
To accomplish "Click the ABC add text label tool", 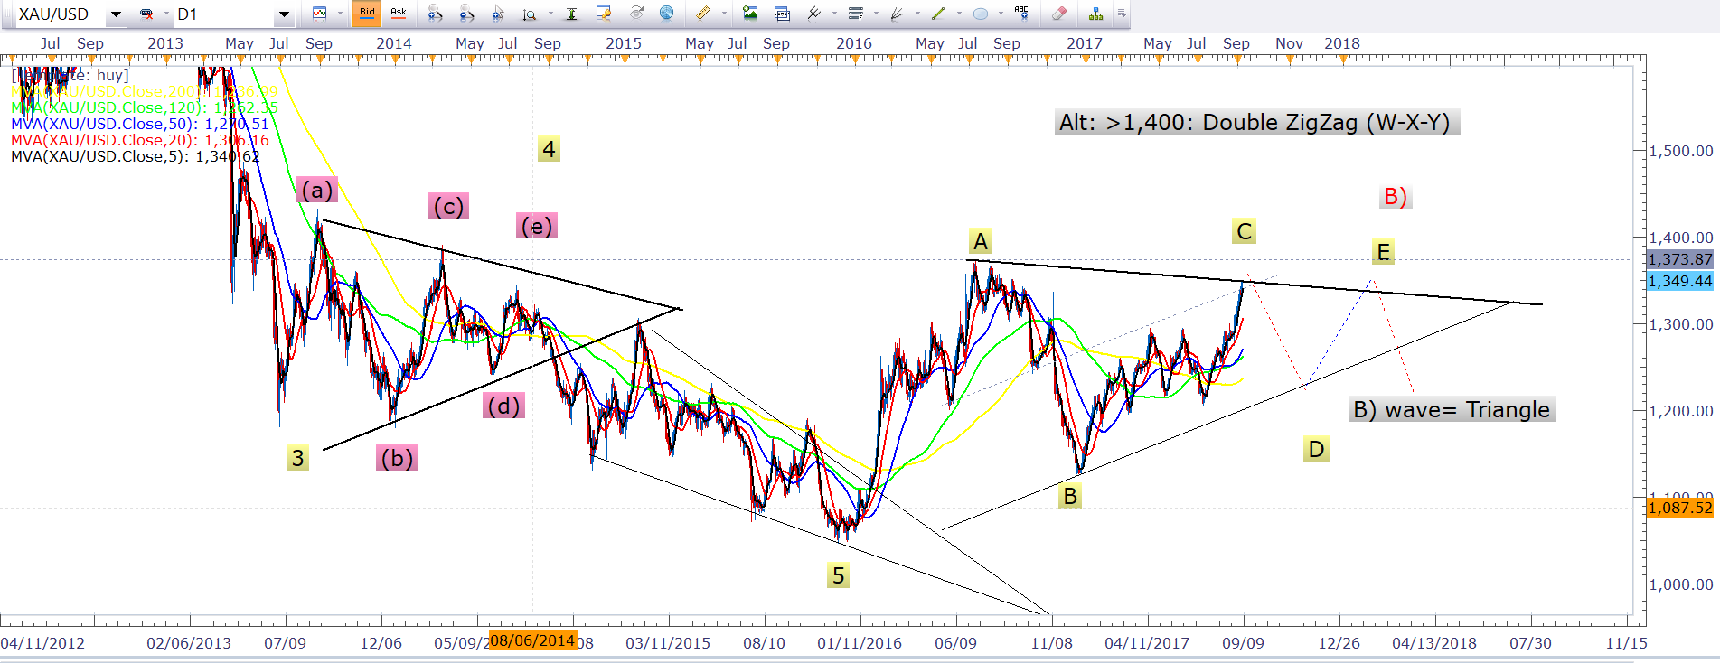I will coord(1021,13).
